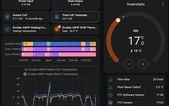The width and height of the screenshot is (169, 106).
Task: Click the FTC Software Version icon
Action: click(110, 95)
